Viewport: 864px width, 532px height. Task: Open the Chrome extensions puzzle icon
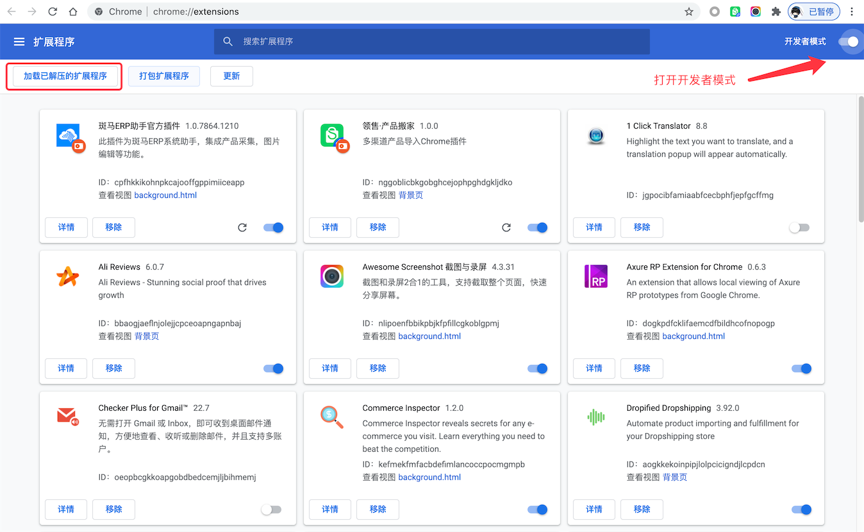[x=776, y=12]
